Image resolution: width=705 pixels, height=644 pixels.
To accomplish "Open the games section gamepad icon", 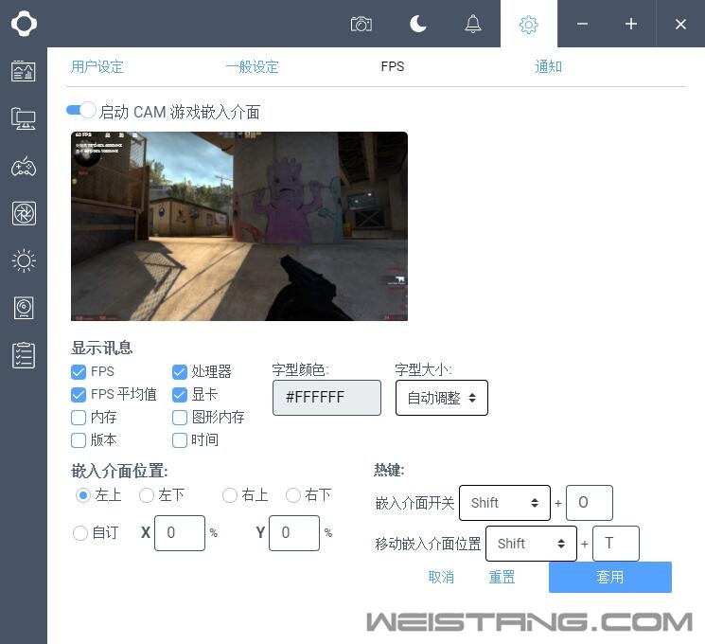I will coord(24,167).
